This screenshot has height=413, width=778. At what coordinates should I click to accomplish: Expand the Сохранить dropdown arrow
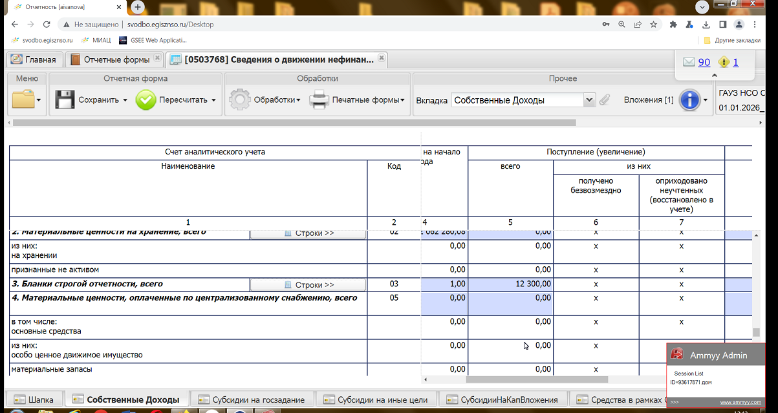click(x=125, y=100)
